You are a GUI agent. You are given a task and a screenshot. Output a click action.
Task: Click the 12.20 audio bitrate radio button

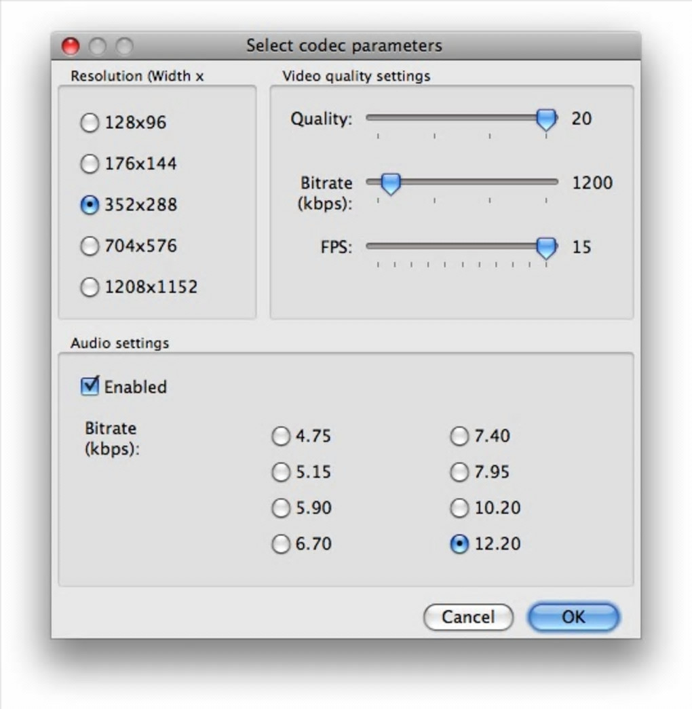[x=459, y=544]
